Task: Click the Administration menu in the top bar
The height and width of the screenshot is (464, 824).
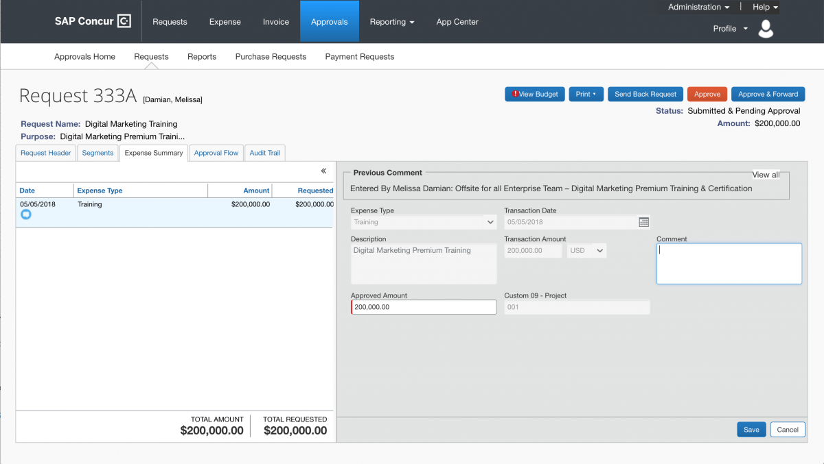Action: tap(696, 7)
